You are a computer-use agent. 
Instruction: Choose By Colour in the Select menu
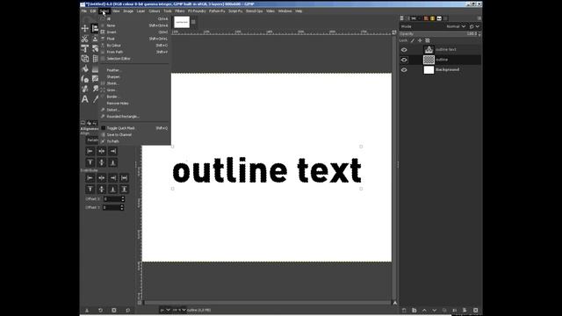pyautogui.click(x=134, y=46)
